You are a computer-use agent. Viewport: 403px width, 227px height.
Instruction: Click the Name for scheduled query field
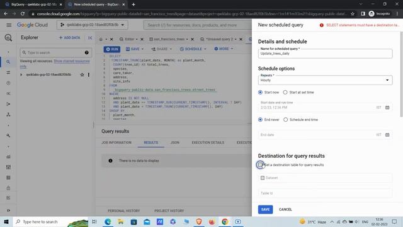pyautogui.click(x=325, y=53)
